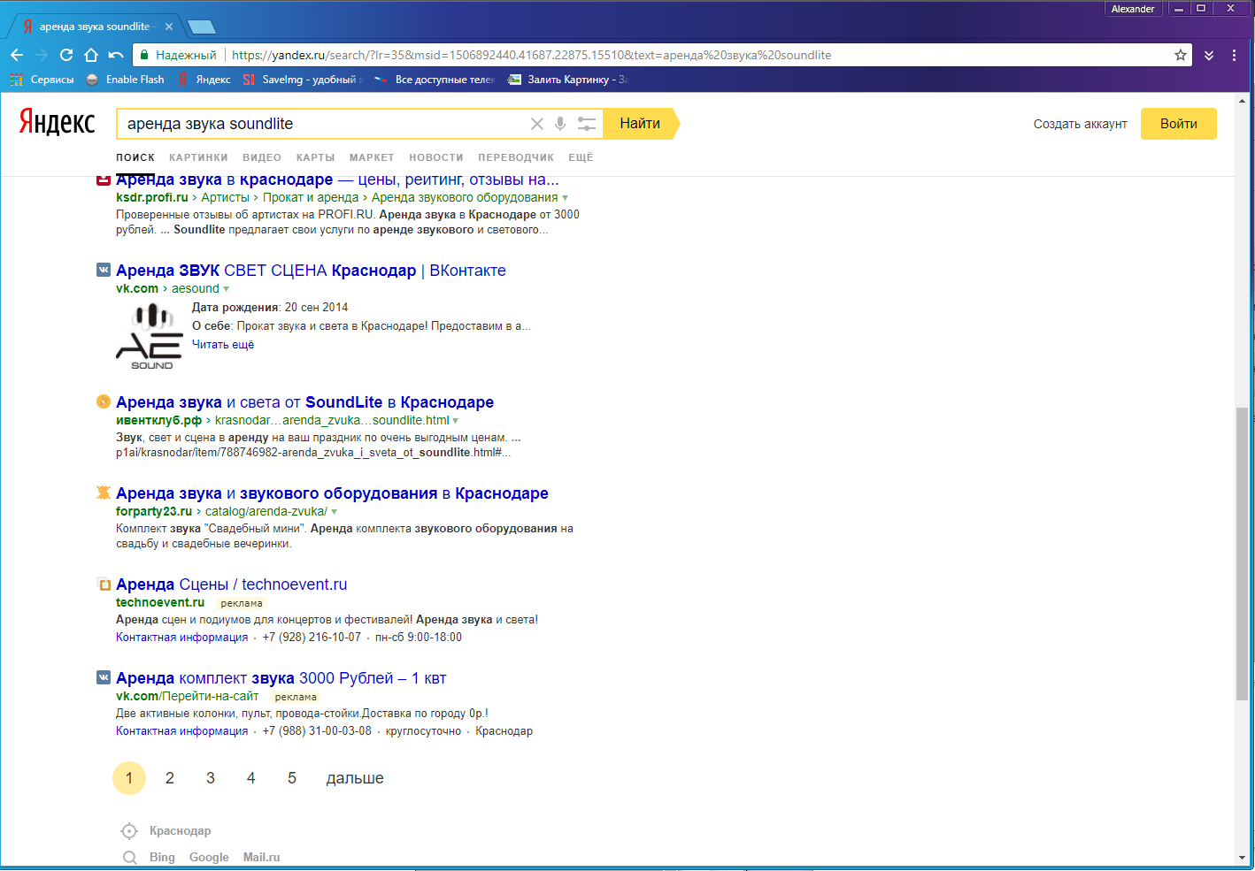The width and height of the screenshot is (1255, 871).
Task: Go to the next page with дальше
Action: pos(355,778)
